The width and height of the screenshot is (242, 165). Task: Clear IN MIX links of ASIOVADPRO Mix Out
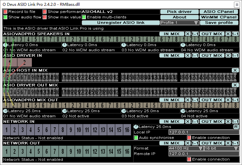[x=188, y=100]
